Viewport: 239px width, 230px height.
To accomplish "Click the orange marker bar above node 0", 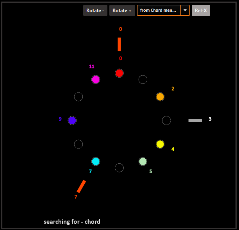I will click(x=119, y=44).
